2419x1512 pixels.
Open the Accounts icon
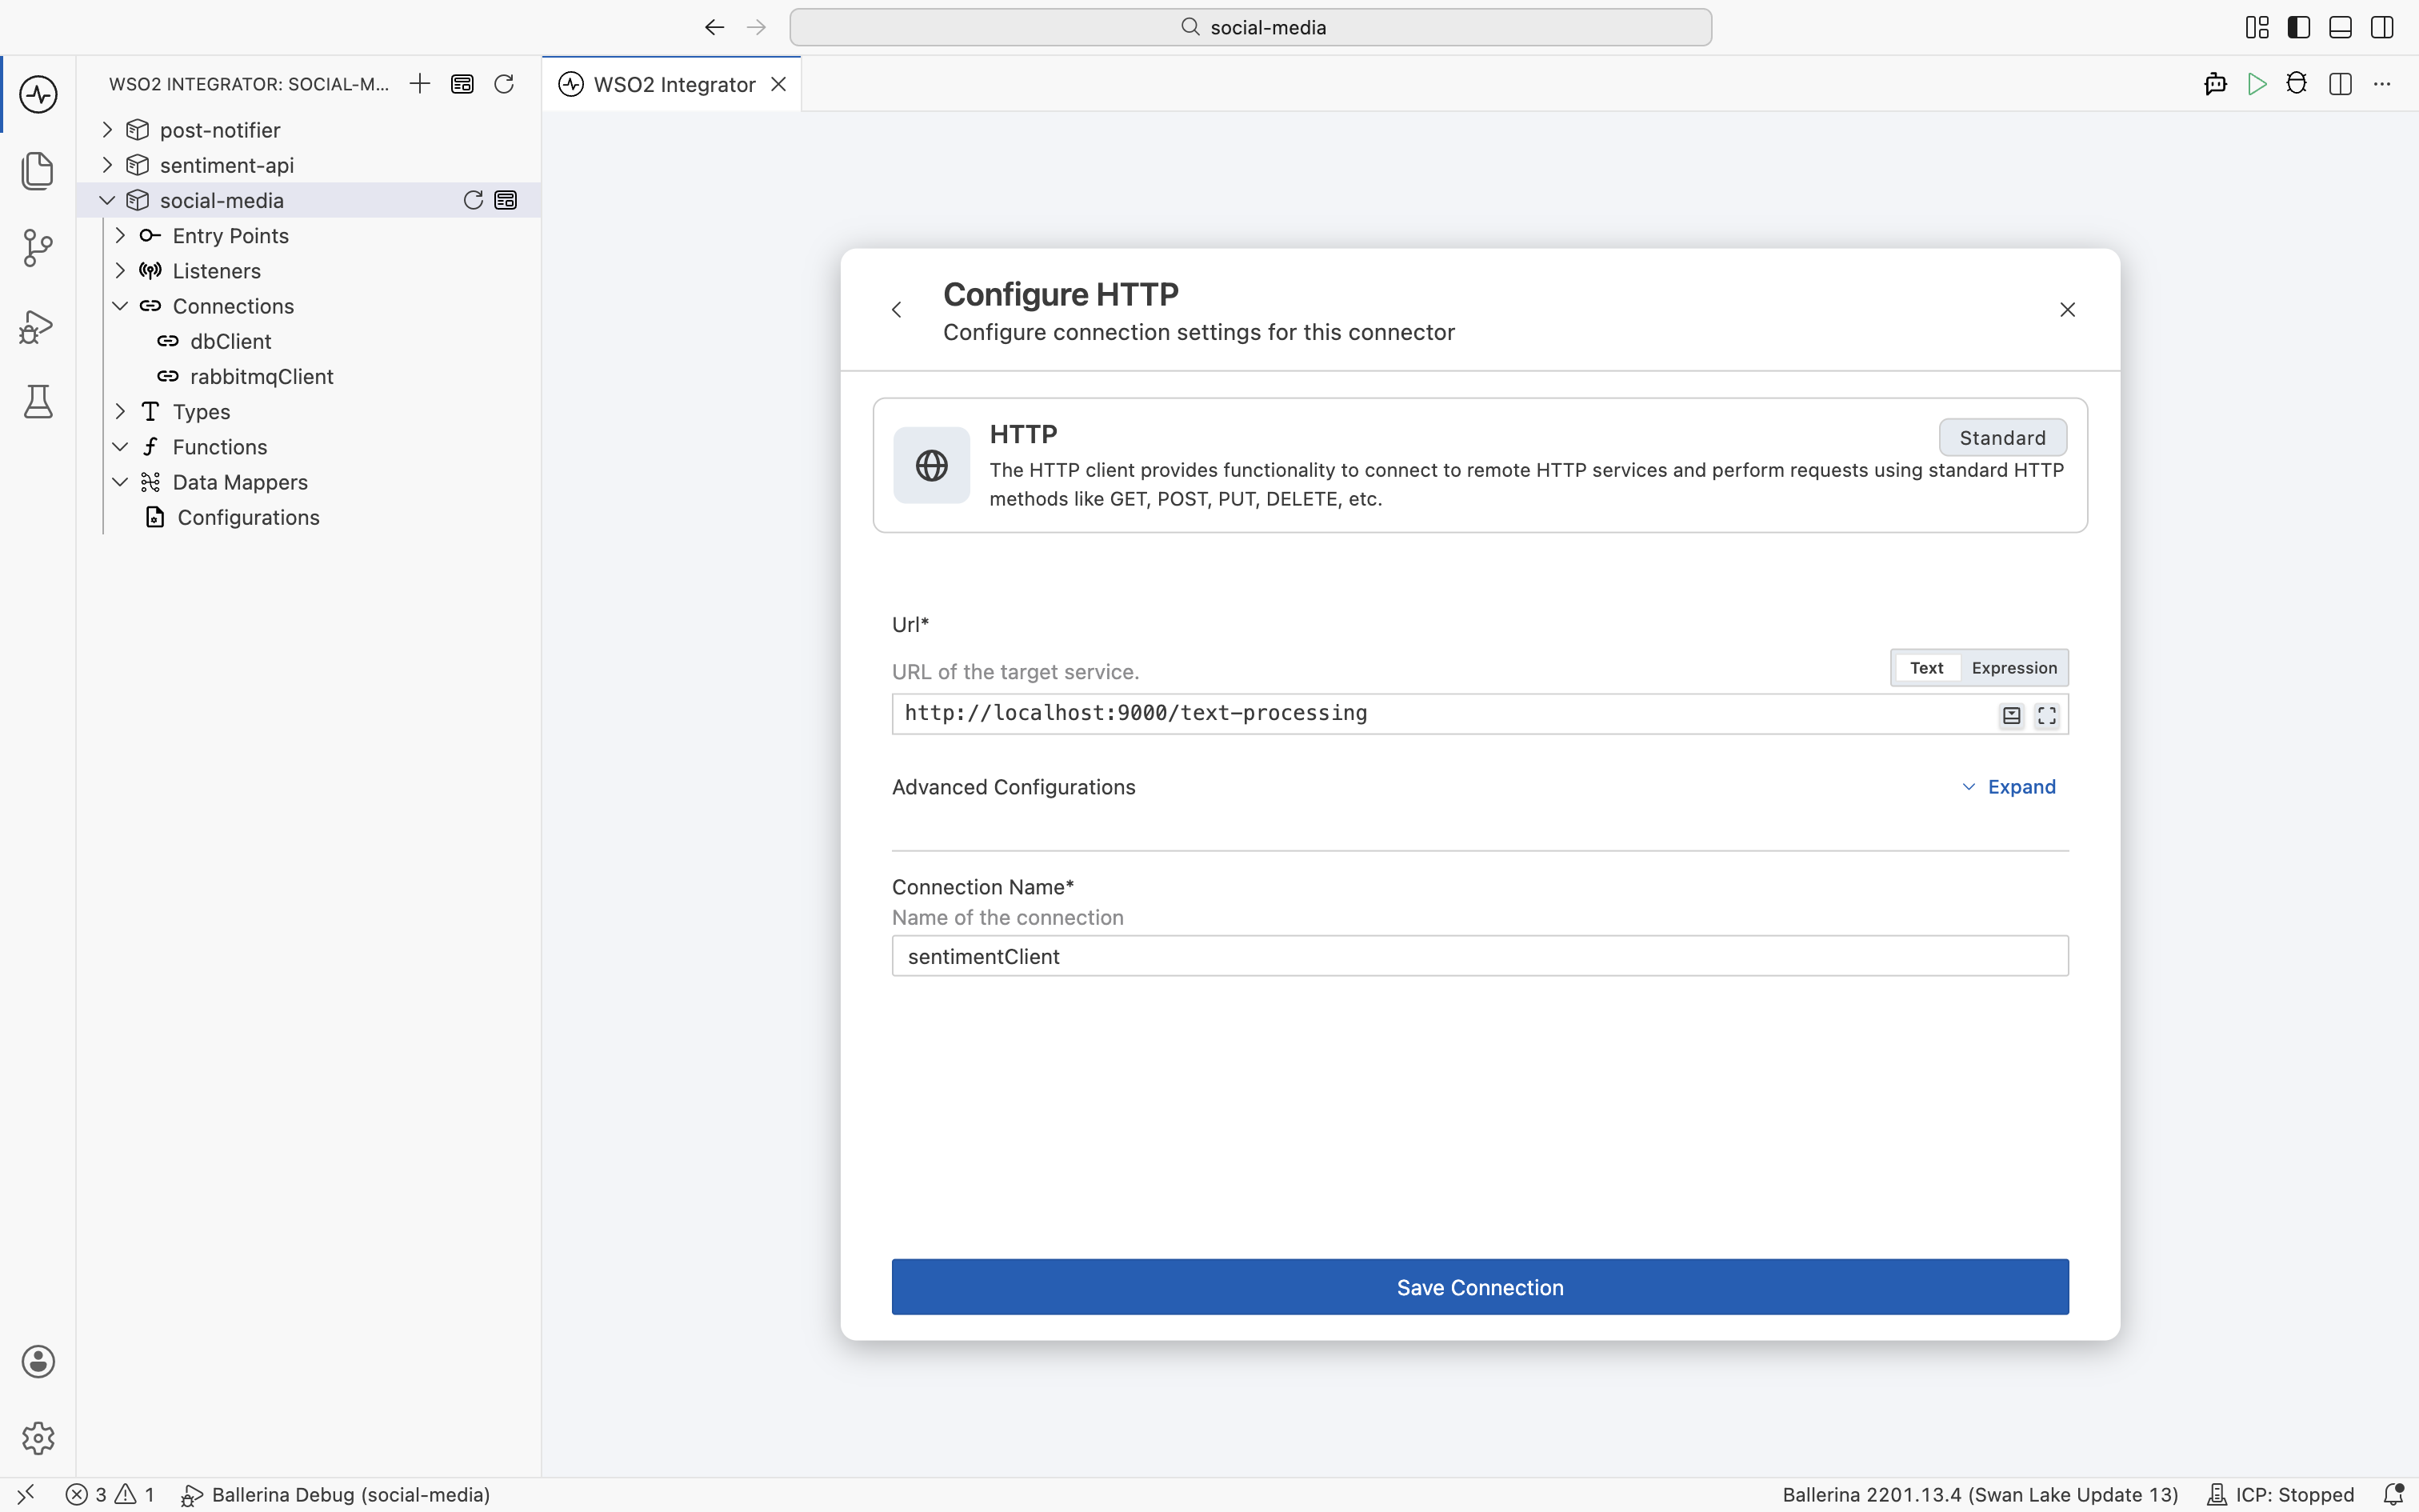(38, 1362)
